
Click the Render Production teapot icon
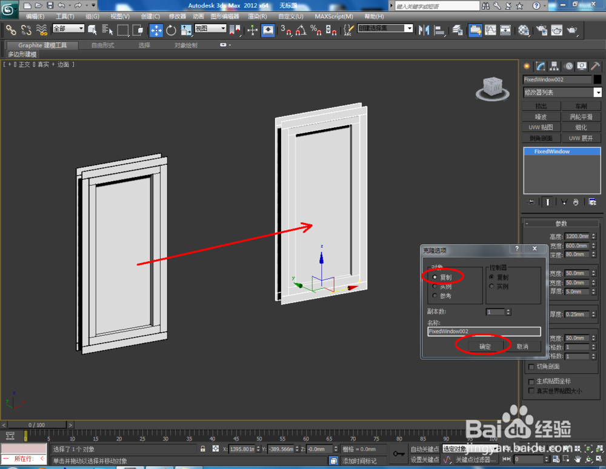coord(572,30)
